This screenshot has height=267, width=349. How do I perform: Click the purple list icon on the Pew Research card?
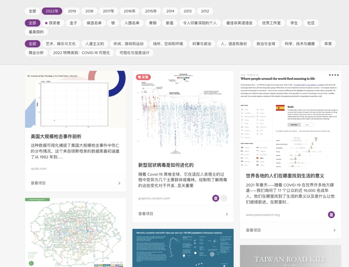click(331, 215)
